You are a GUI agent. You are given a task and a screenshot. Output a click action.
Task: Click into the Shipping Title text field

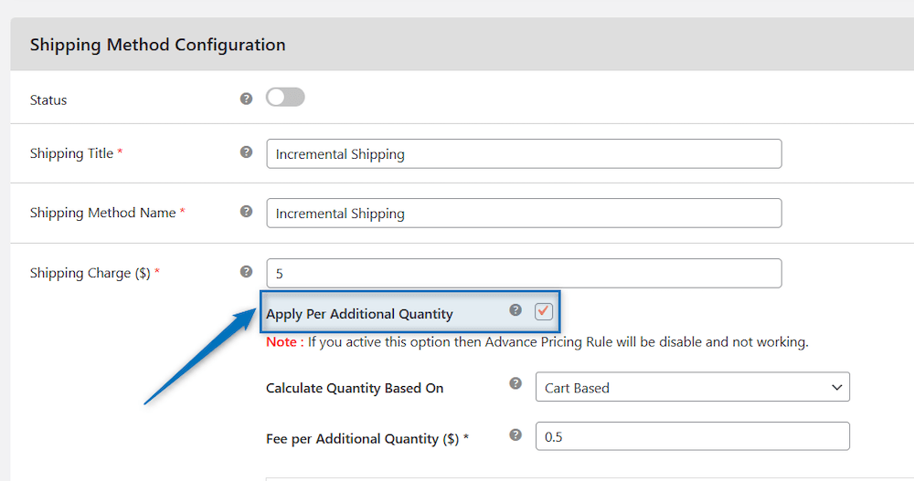(524, 154)
